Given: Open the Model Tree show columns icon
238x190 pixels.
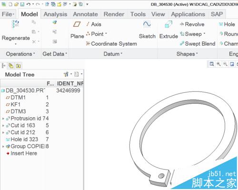Looking at the screenshot, I should click(x=77, y=74).
